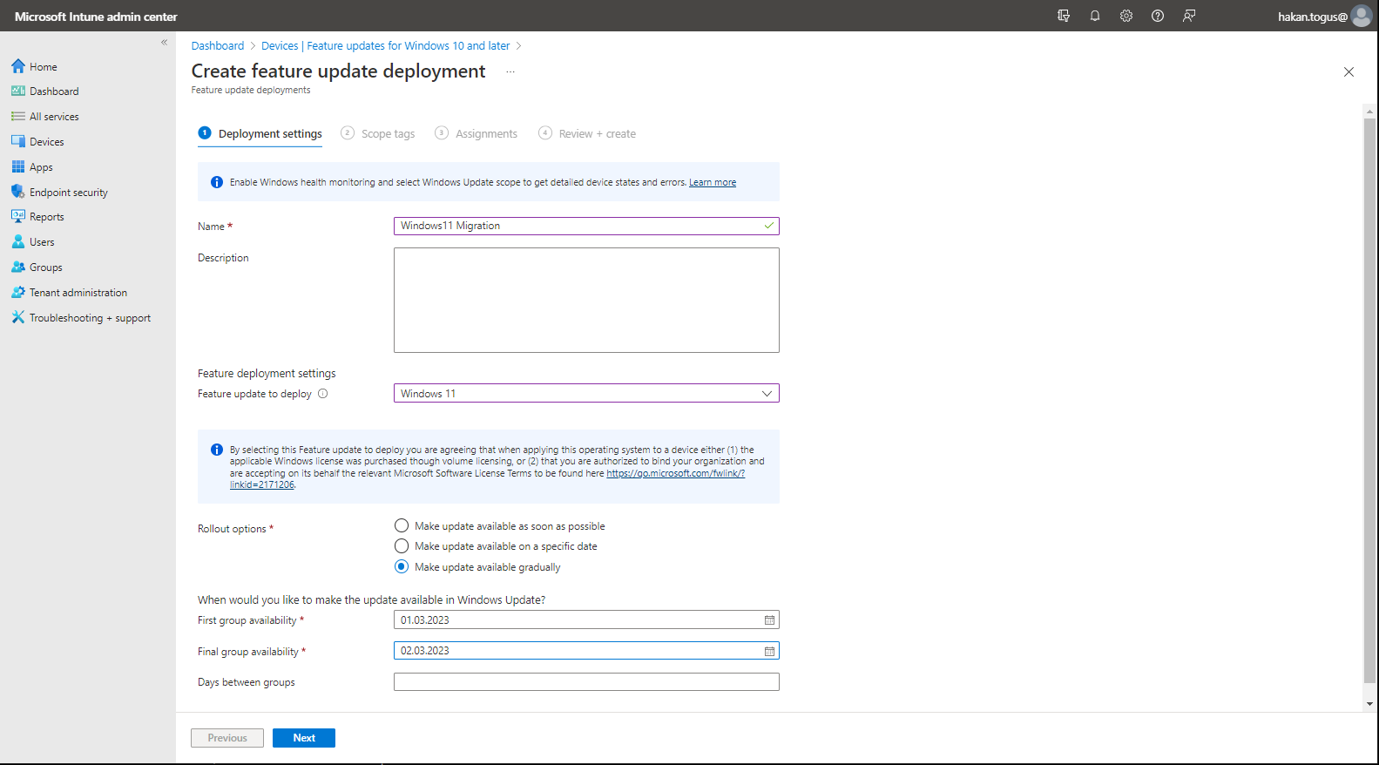The height and width of the screenshot is (765, 1379).
Task: Select the Scope tags step tab
Action: pos(378,133)
